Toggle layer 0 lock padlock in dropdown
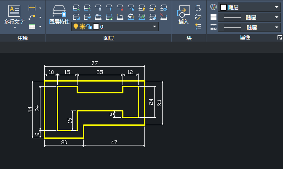 point(89,26)
